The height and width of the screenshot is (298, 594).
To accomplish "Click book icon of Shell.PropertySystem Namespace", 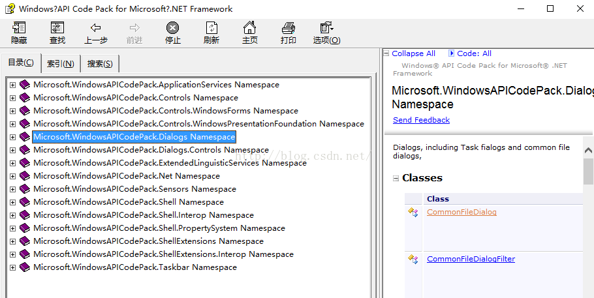I will click(x=25, y=228).
